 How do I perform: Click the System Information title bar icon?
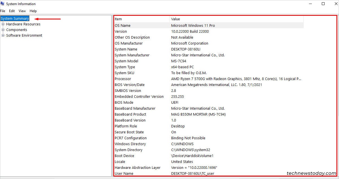point(3,4)
